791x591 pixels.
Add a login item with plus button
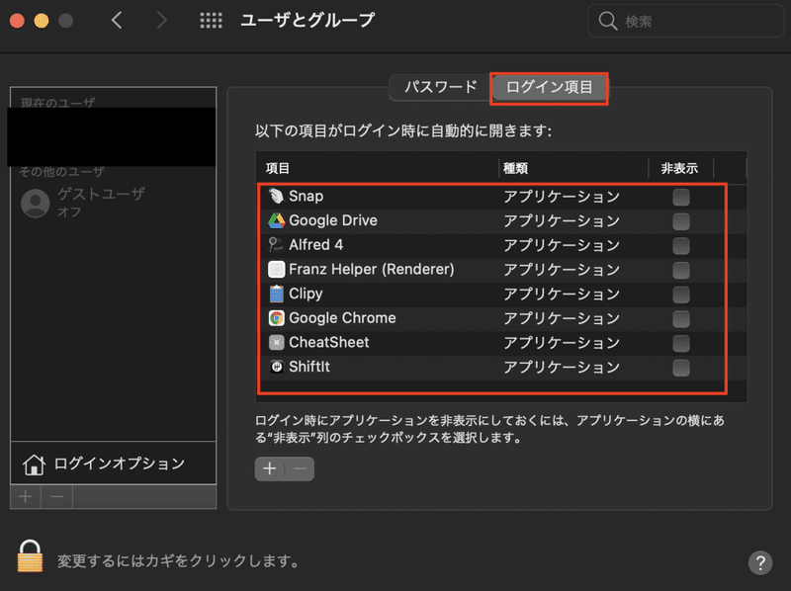pos(269,469)
